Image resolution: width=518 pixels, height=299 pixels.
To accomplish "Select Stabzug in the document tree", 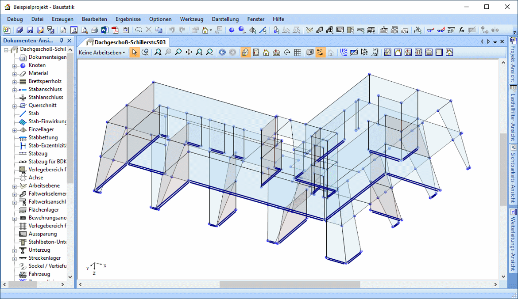I will pos(38,153).
